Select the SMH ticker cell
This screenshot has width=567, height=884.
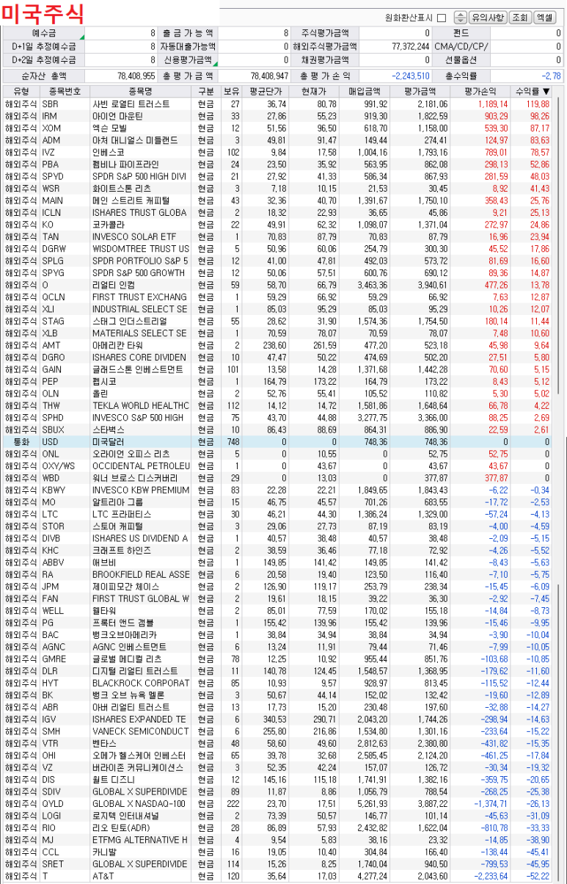65,731
